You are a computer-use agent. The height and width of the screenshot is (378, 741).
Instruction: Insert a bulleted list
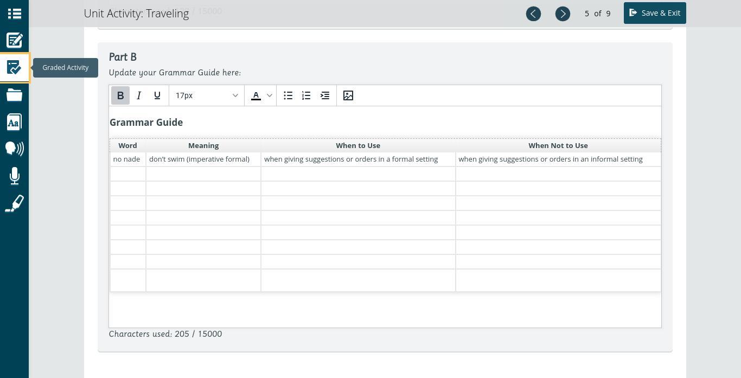[x=288, y=95]
